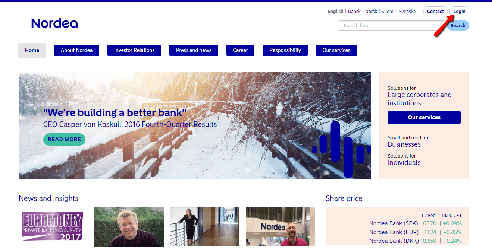
Task: Switch language to Dansk
Action: [354, 12]
